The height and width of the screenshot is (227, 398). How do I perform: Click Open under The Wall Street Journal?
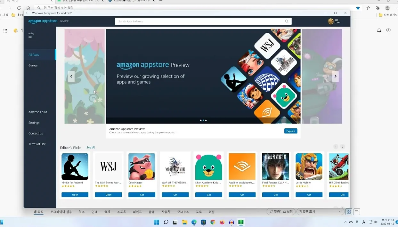(108, 195)
